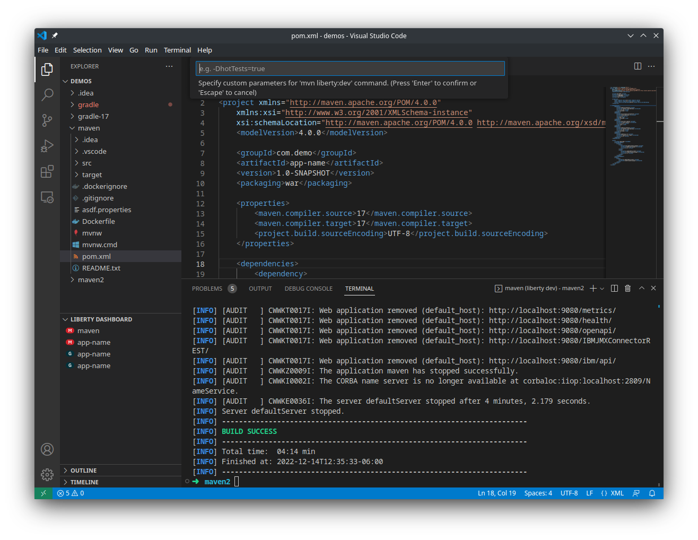Click the remote window indicator in status bar
The width and height of the screenshot is (698, 540).
[x=43, y=493]
